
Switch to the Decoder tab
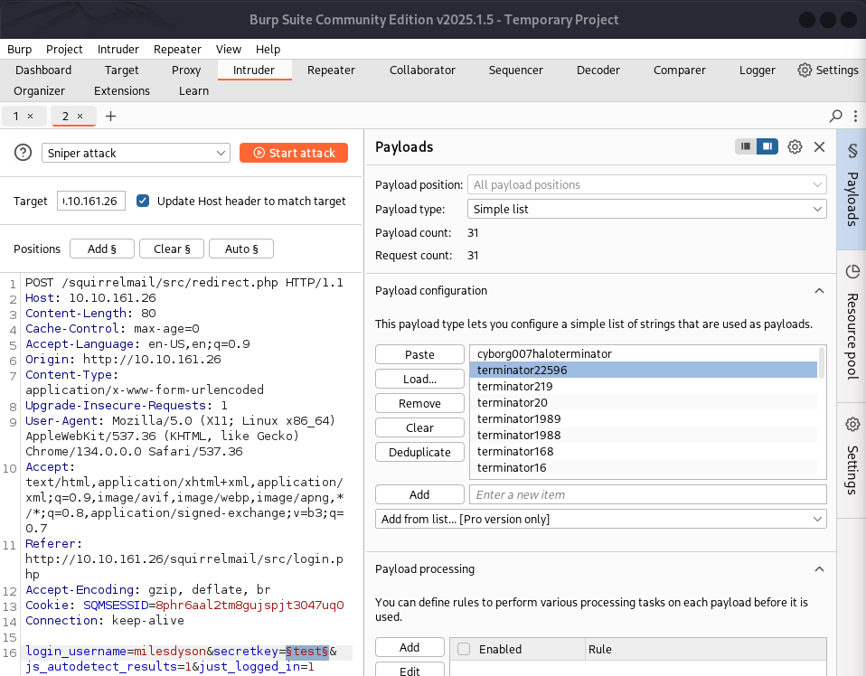tap(598, 70)
